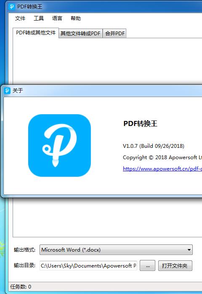Image resolution: width=202 pixels, height=294 pixels.
Task: Browse output folder with the ... button
Action: click(148, 265)
